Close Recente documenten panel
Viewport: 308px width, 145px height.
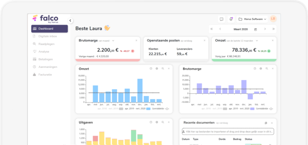point(272,123)
